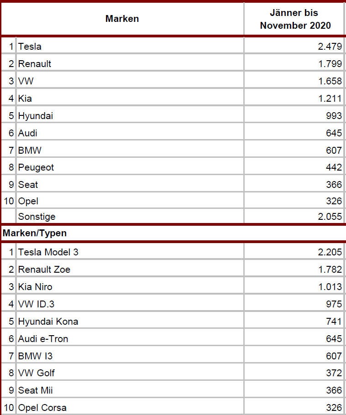Click the Hyundai value 993

click(334, 116)
